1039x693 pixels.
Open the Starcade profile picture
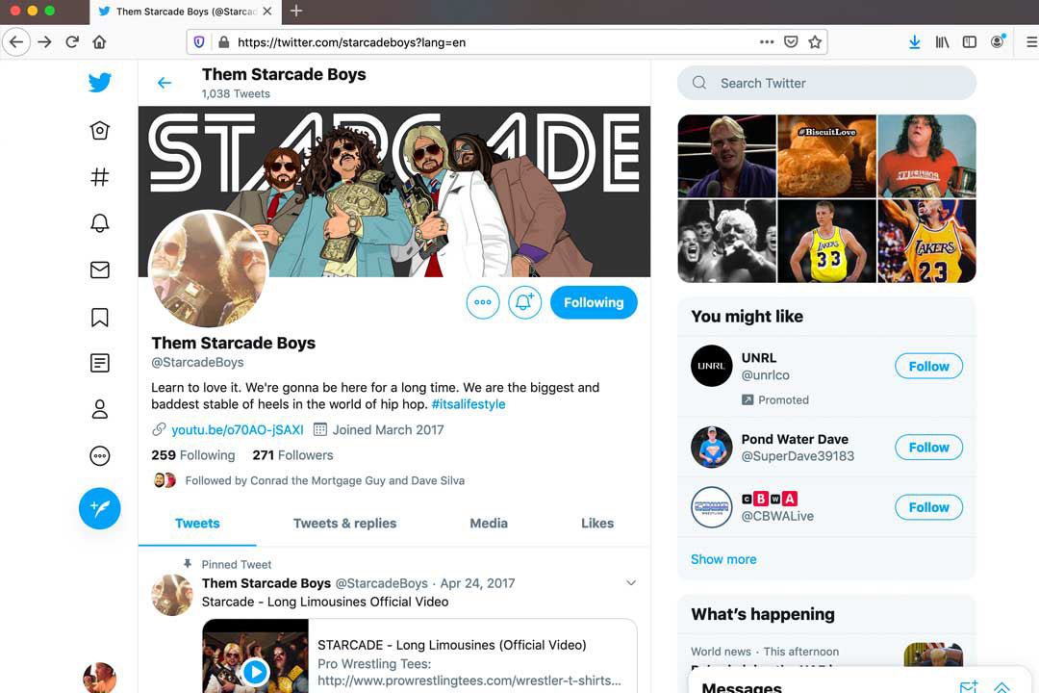click(x=208, y=269)
